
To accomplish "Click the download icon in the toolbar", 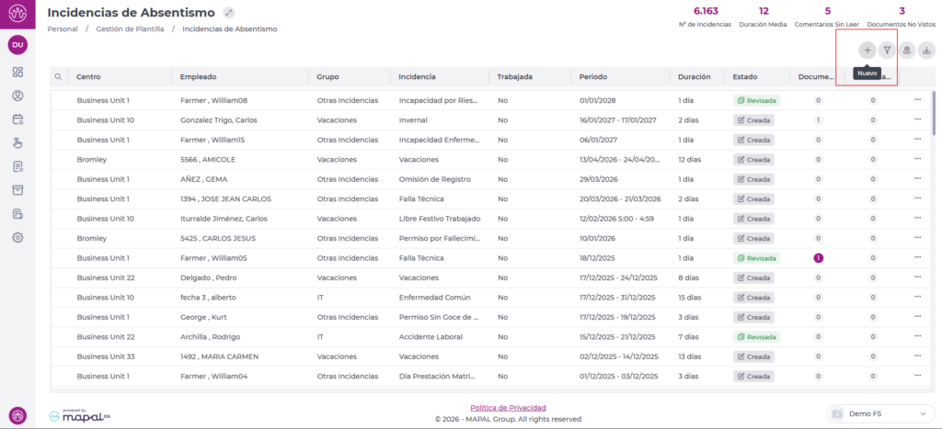I will [927, 51].
